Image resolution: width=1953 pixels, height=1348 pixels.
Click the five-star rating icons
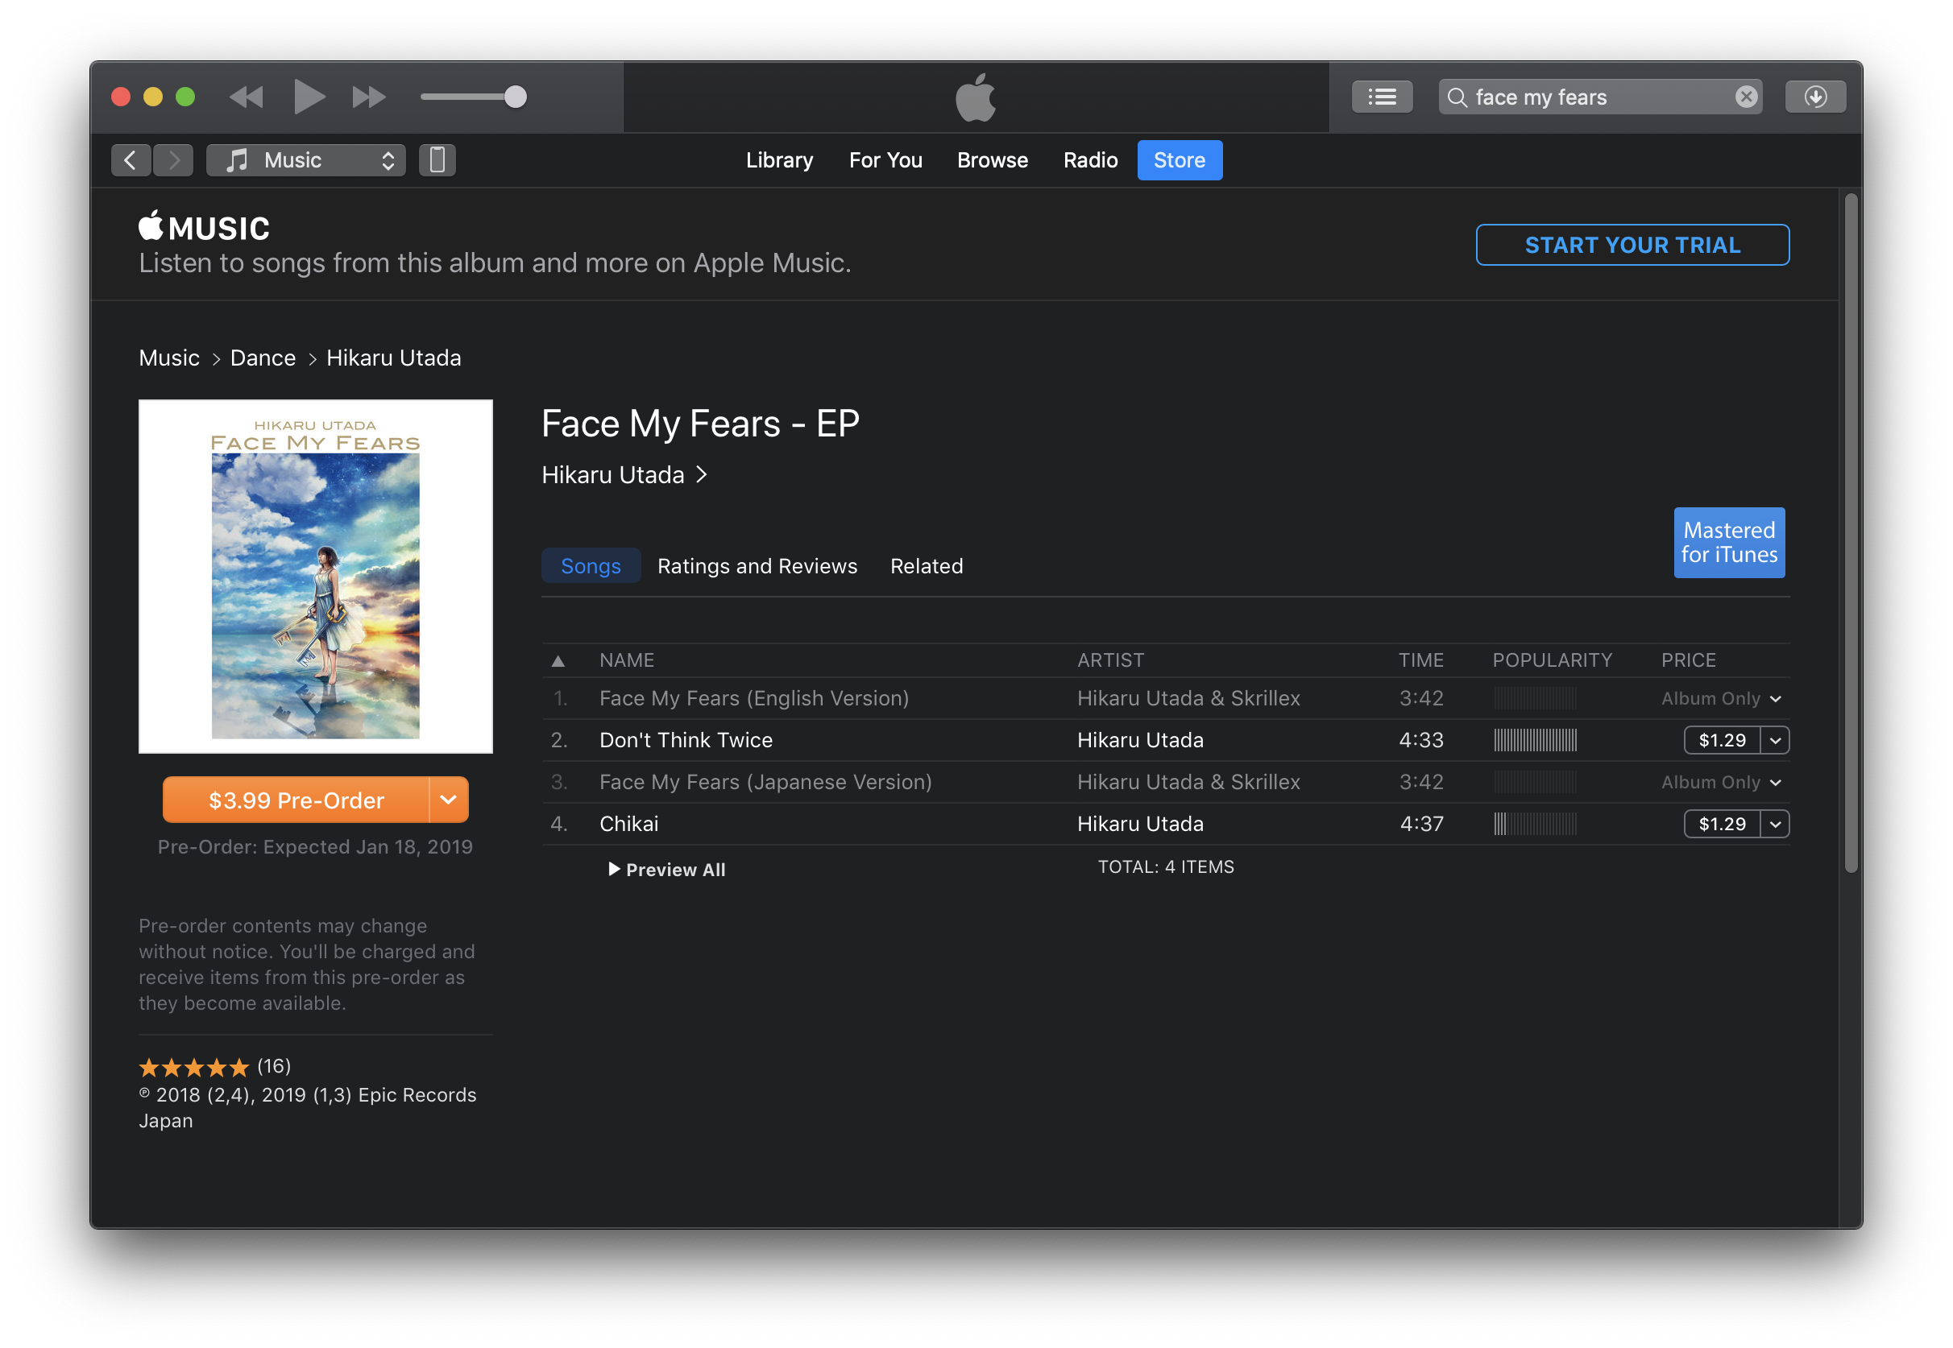coord(193,1067)
